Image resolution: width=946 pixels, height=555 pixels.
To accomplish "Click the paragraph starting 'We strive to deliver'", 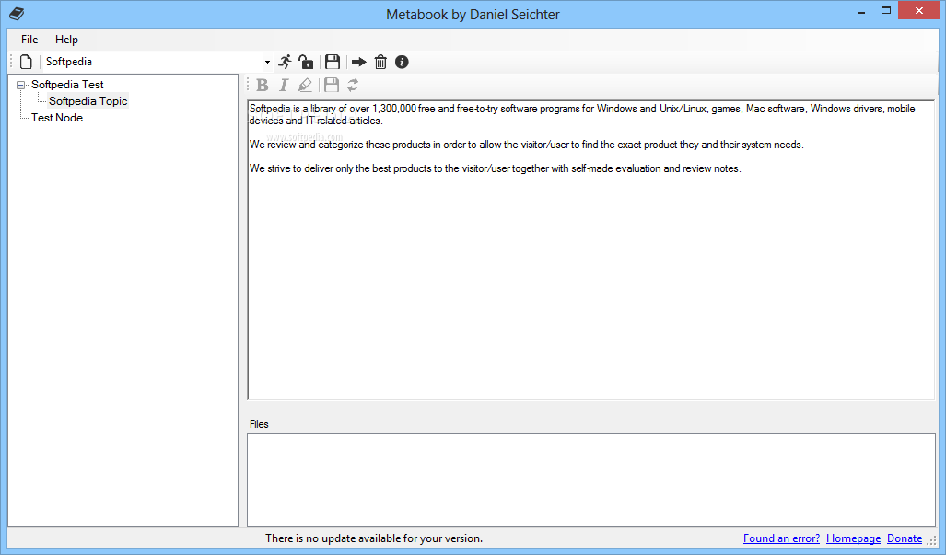I will (495, 168).
